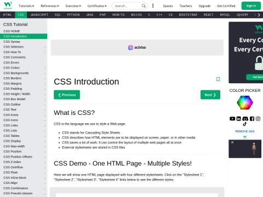The width and height of the screenshot is (263, 197).
Task: Expand the Exercises dropdown
Action: pyautogui.click(x=73, y=6)
